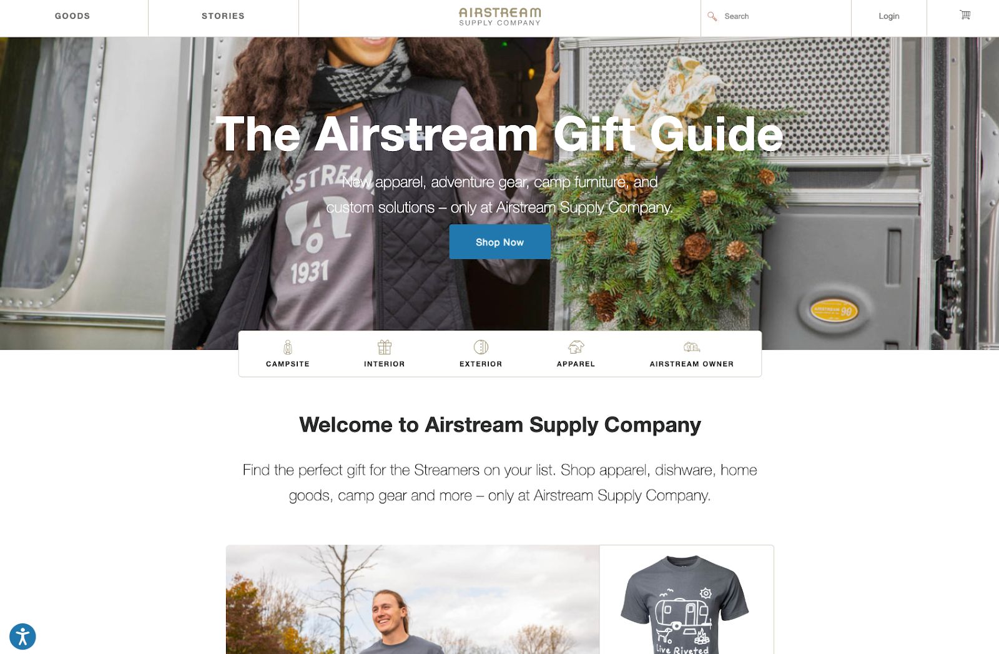Open the shopping cart icon
Image resolution: width=999 pixels, height=654 pixels.
(965, 15)
